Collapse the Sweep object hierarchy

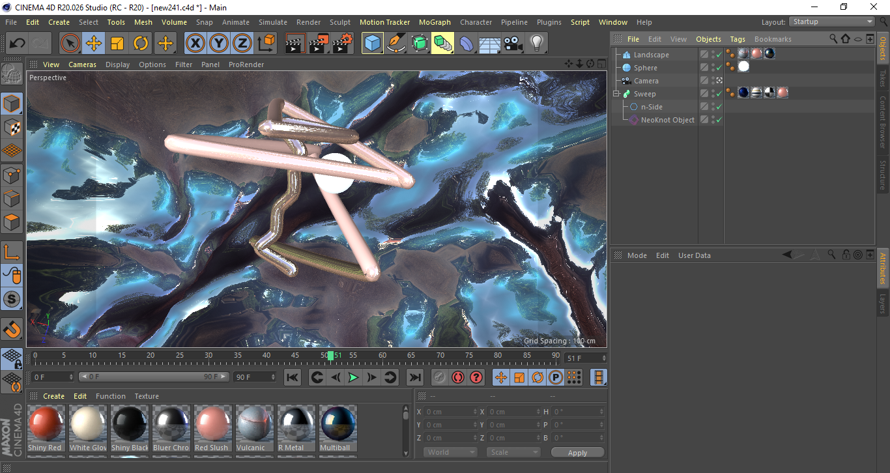pos(616,94)
